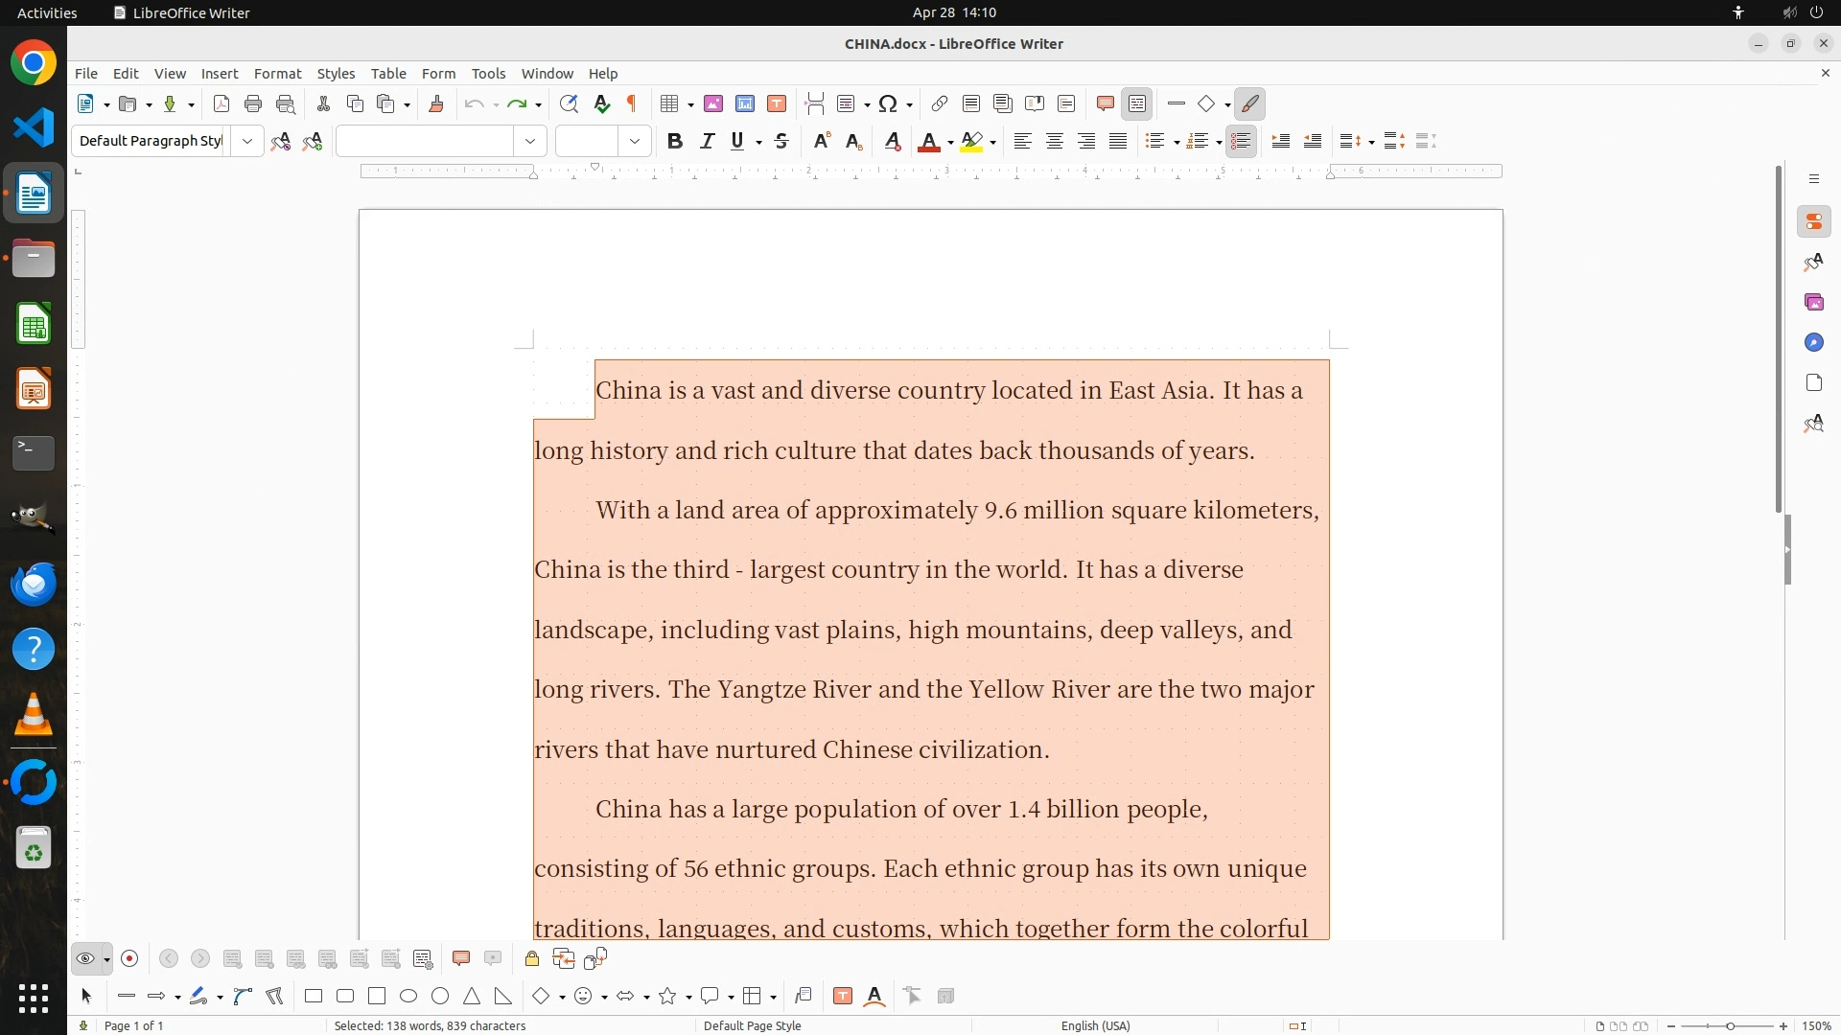1841x1035 pixels.
Task: Open the font size dropdown
Action: 635,142
